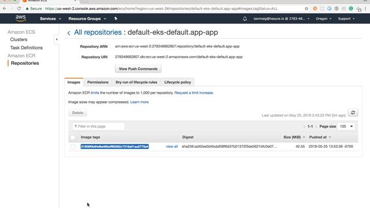The height and width of the screenshot is (208, 370).
Task: Click the 42.55 size cell
Action: 300,146
